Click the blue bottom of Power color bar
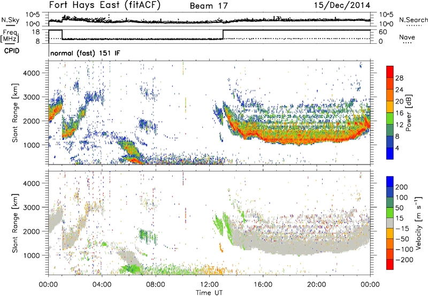The image size is (428, 296). [390, 153]
